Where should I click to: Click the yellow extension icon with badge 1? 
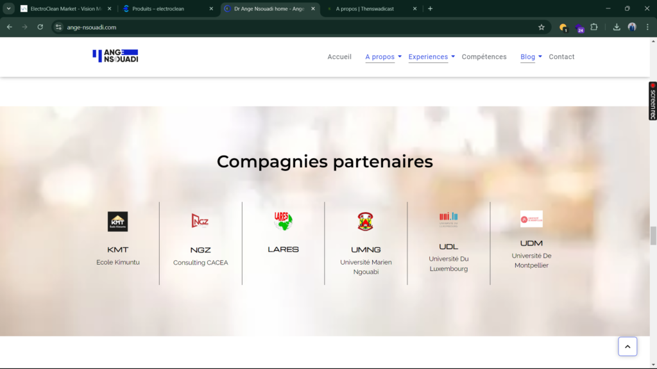tap(563, 28)
